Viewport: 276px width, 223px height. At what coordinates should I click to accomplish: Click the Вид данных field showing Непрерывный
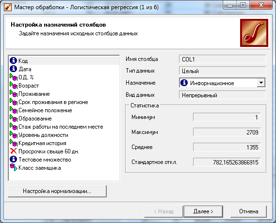coord(223,95)
